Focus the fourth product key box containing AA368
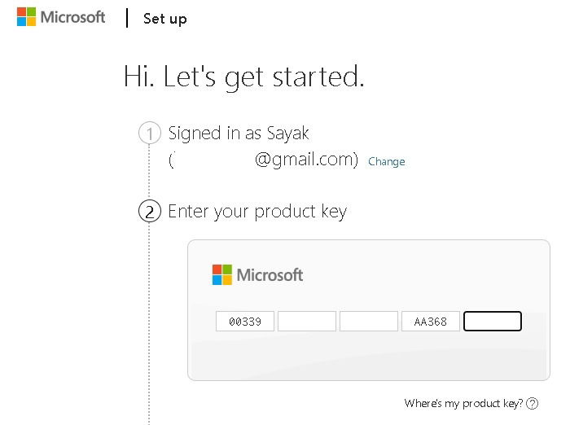Viewport: 570px width, 425px height. tap(431, 322)
